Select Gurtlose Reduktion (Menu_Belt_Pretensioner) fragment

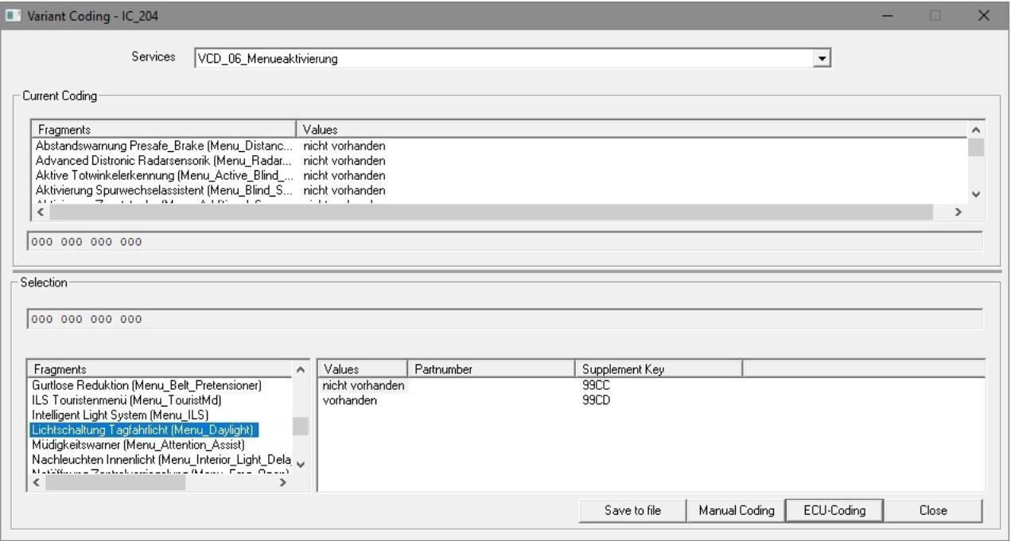146,385
